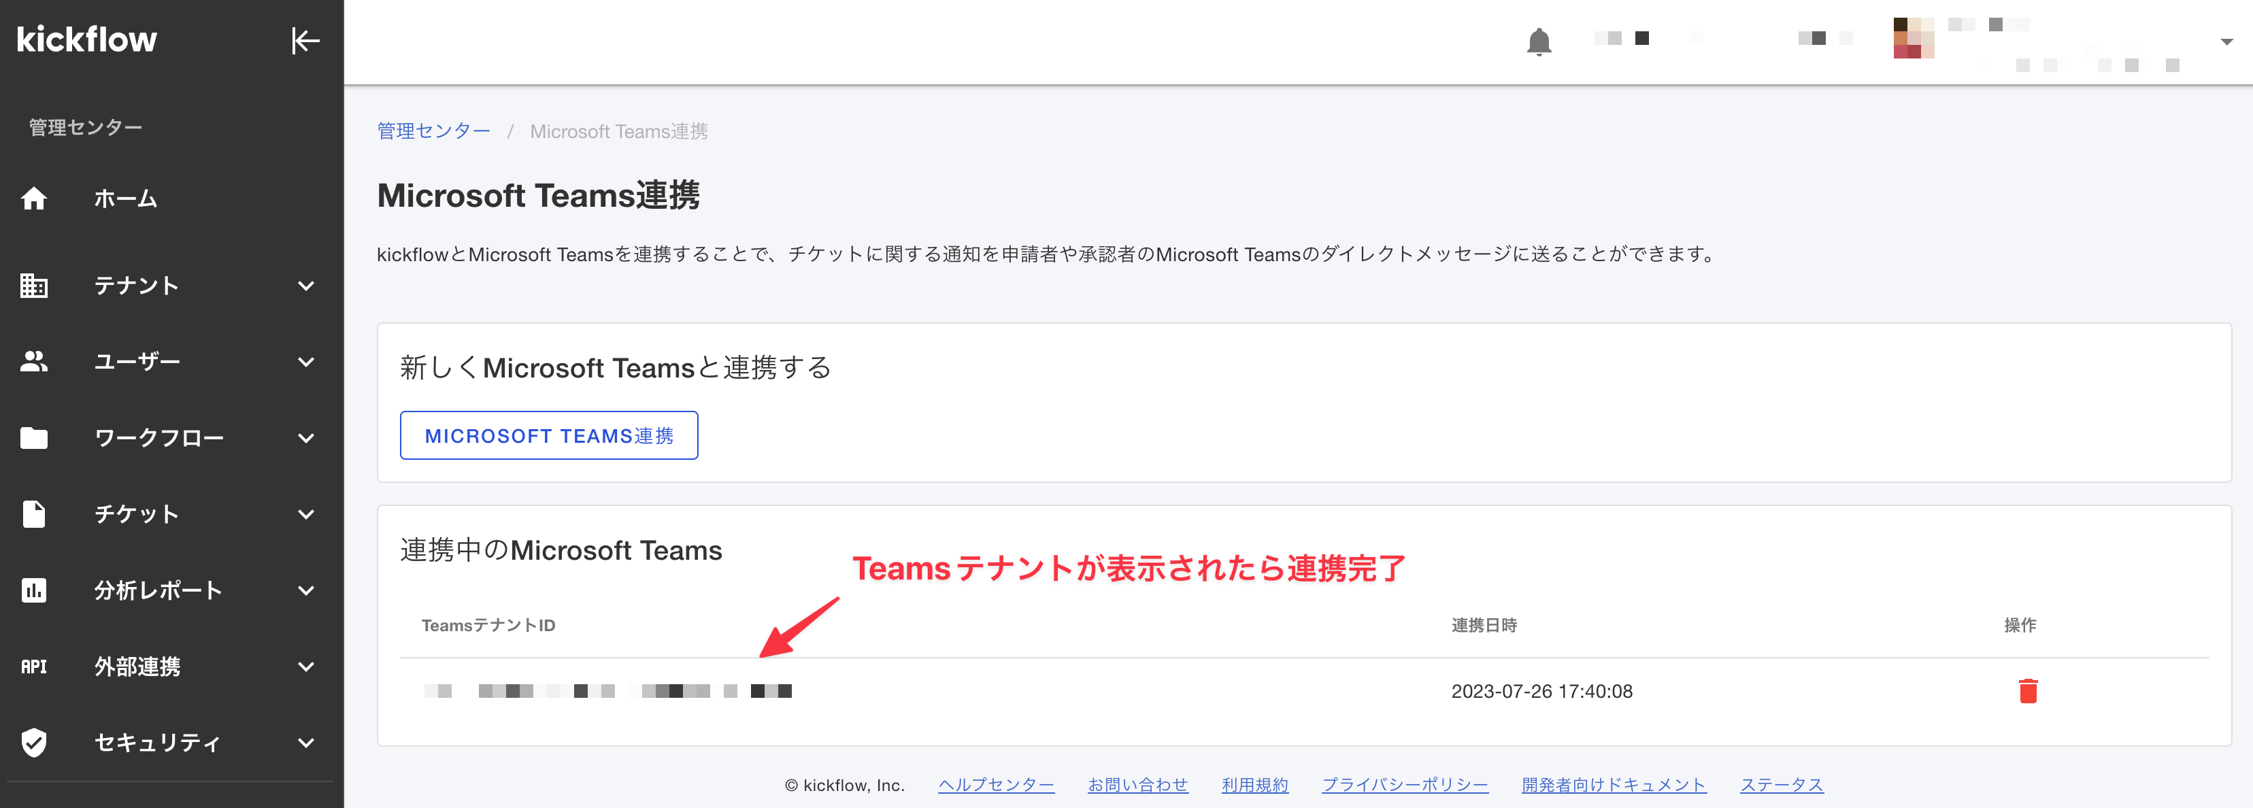Click the Home house icon in sidebar
The height and width of the screenshot is (808, 2253).
pyautogui.click(x=34, y=199)
